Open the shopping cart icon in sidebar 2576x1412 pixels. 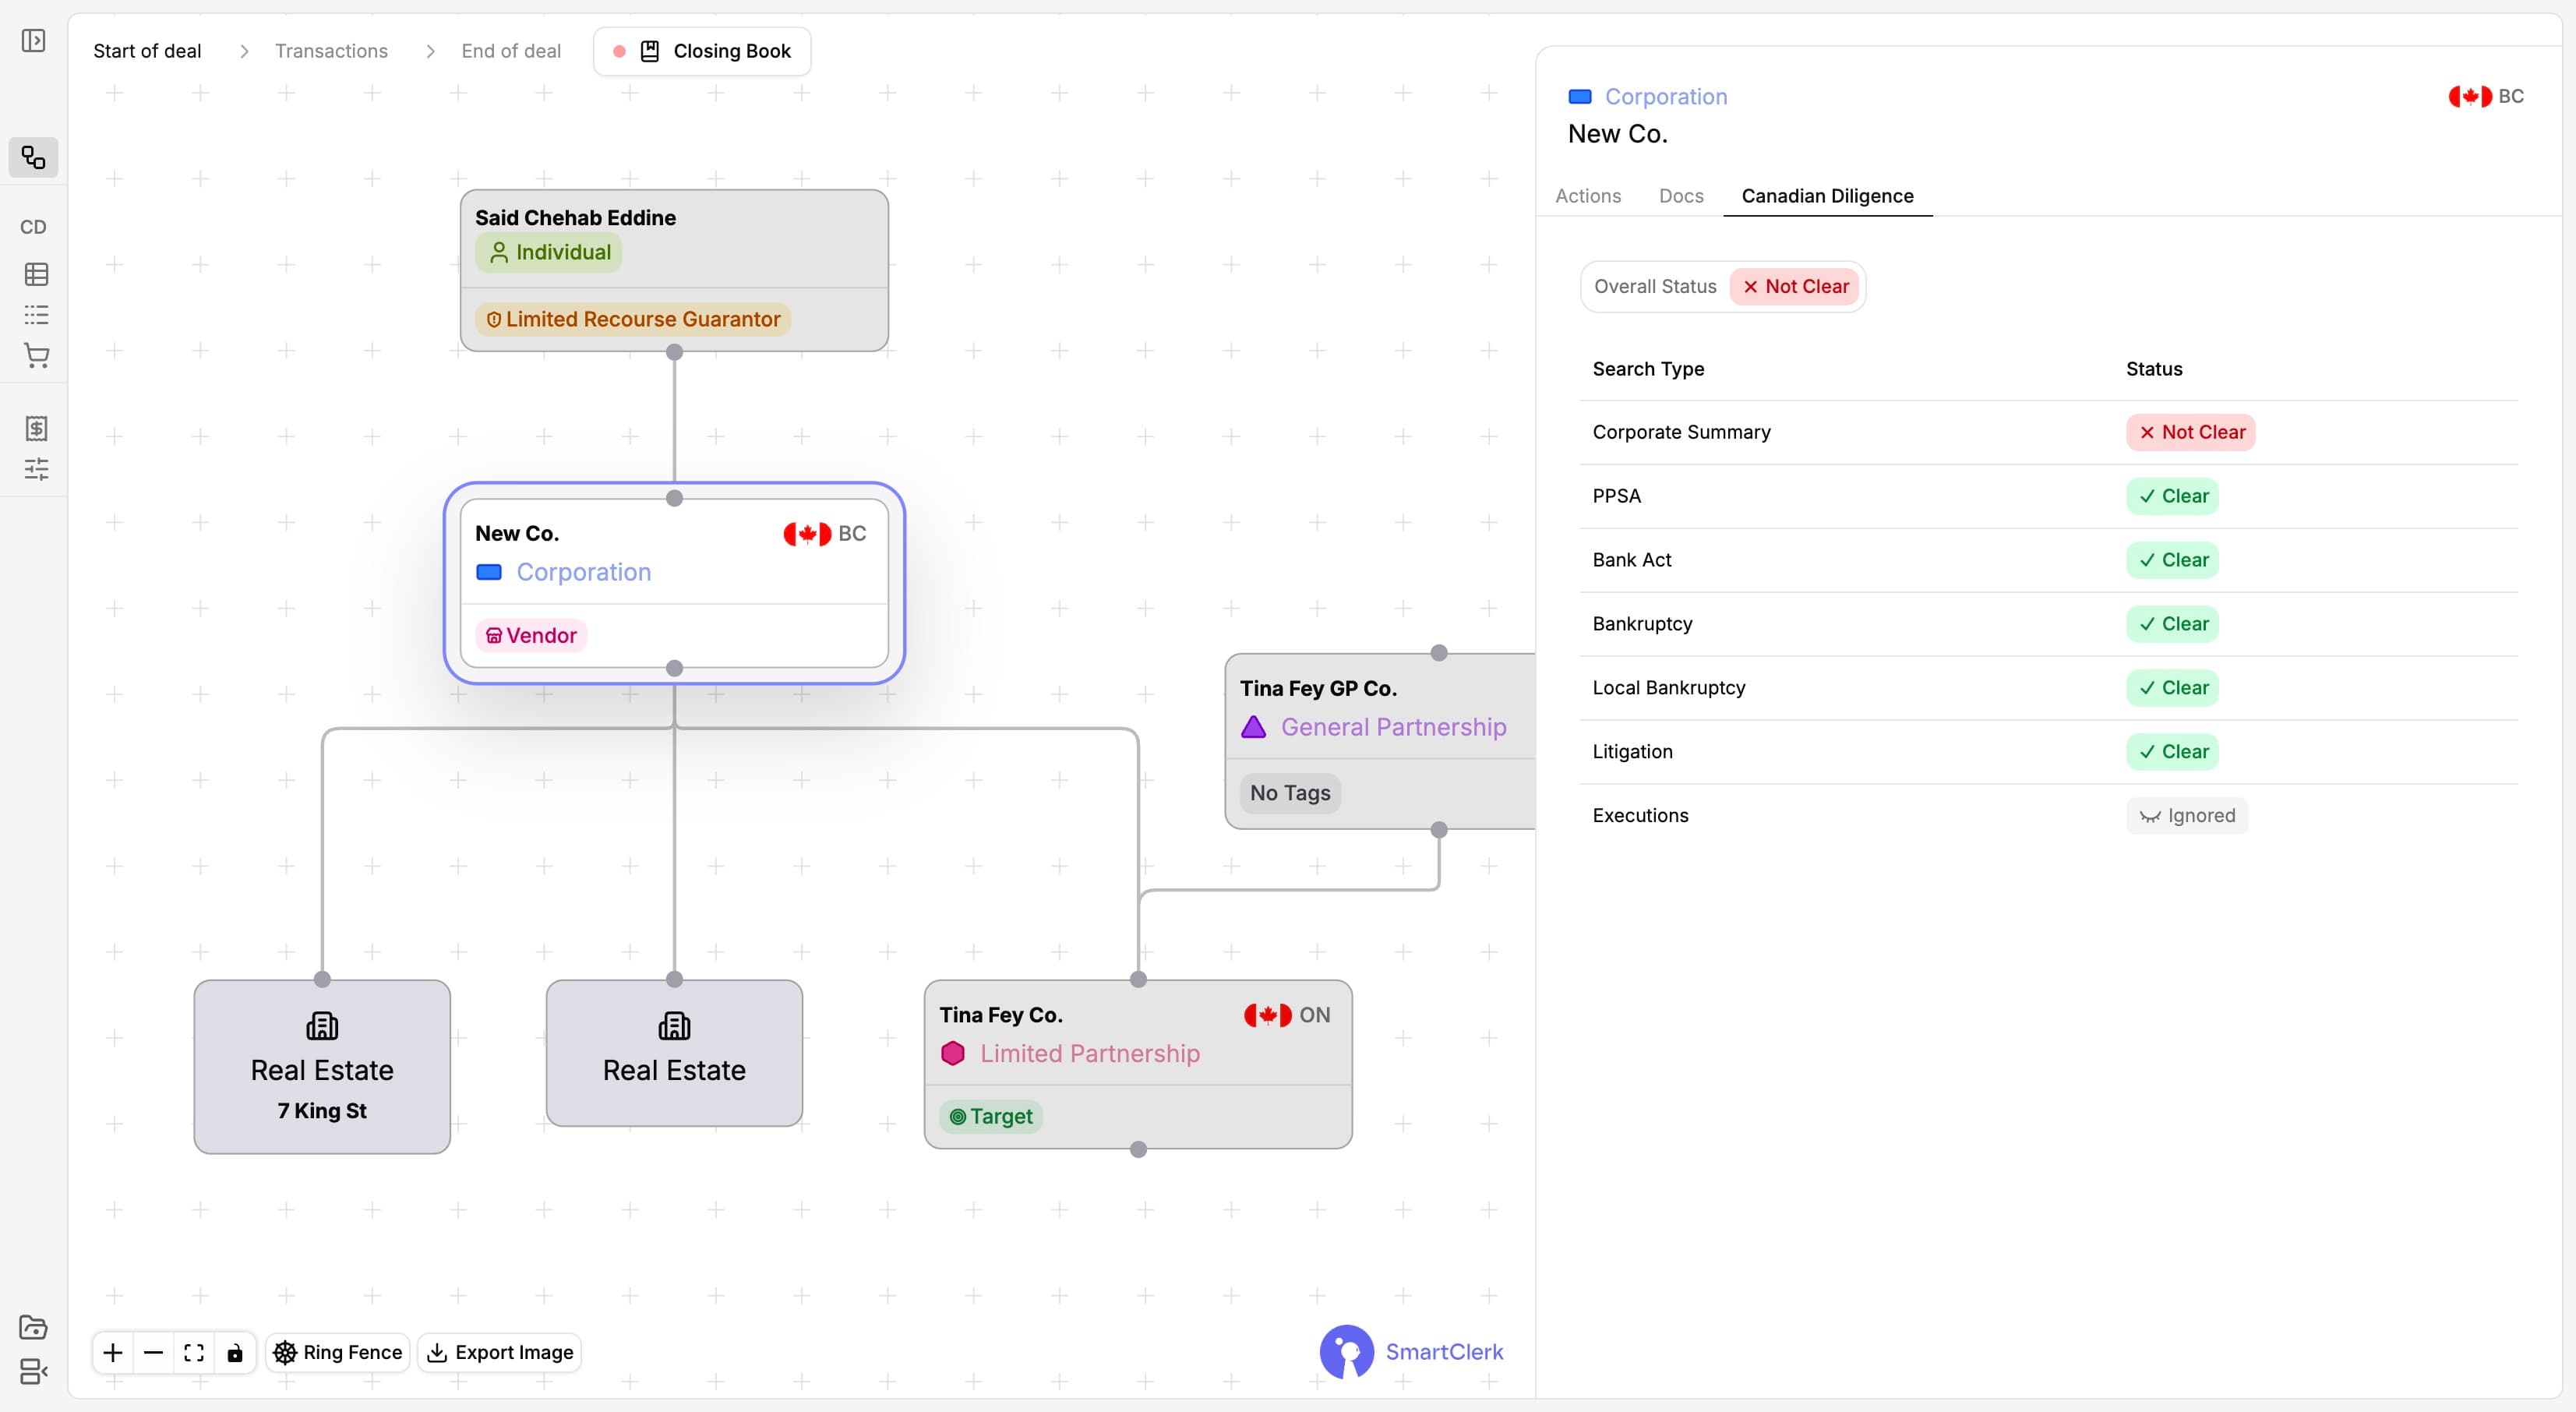point(35,356)
